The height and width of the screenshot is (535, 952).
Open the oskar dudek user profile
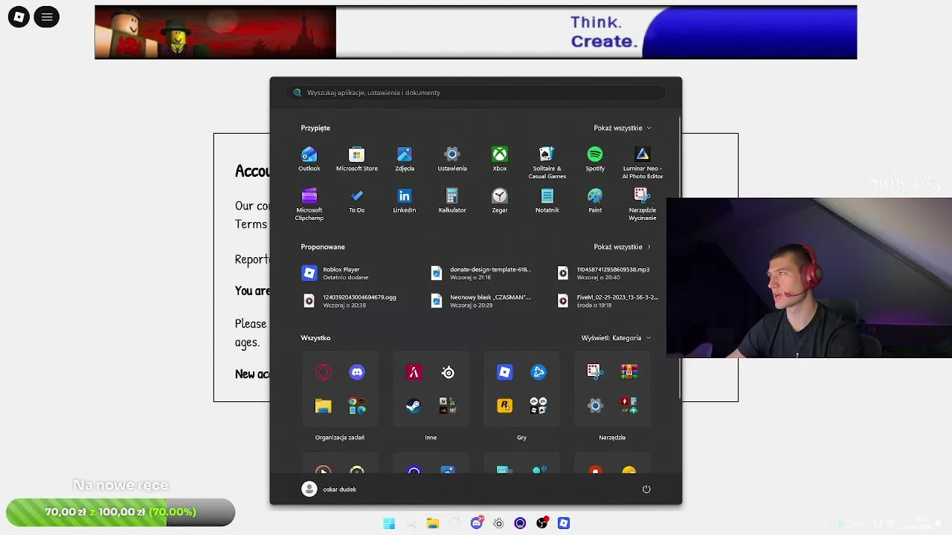pyautogui.click(x=329, y=489)
